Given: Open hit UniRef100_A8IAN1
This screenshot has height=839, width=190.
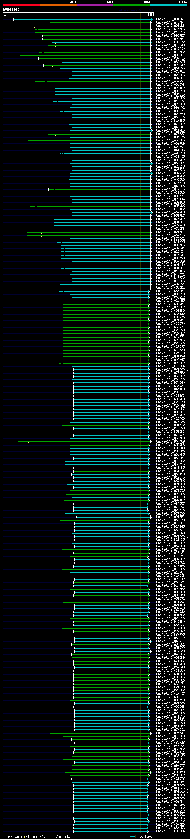Looking at the screenshot, I should pyautogui.click(x=170, y=19).
